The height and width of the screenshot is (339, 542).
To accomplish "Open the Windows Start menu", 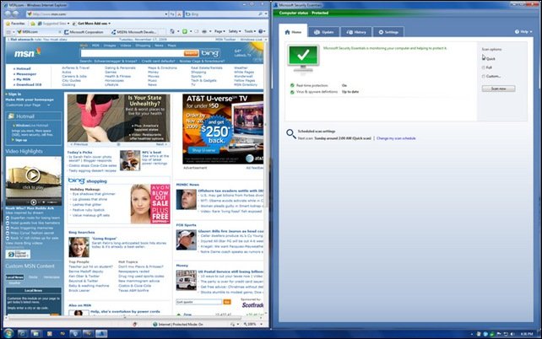I will (8, 333).
